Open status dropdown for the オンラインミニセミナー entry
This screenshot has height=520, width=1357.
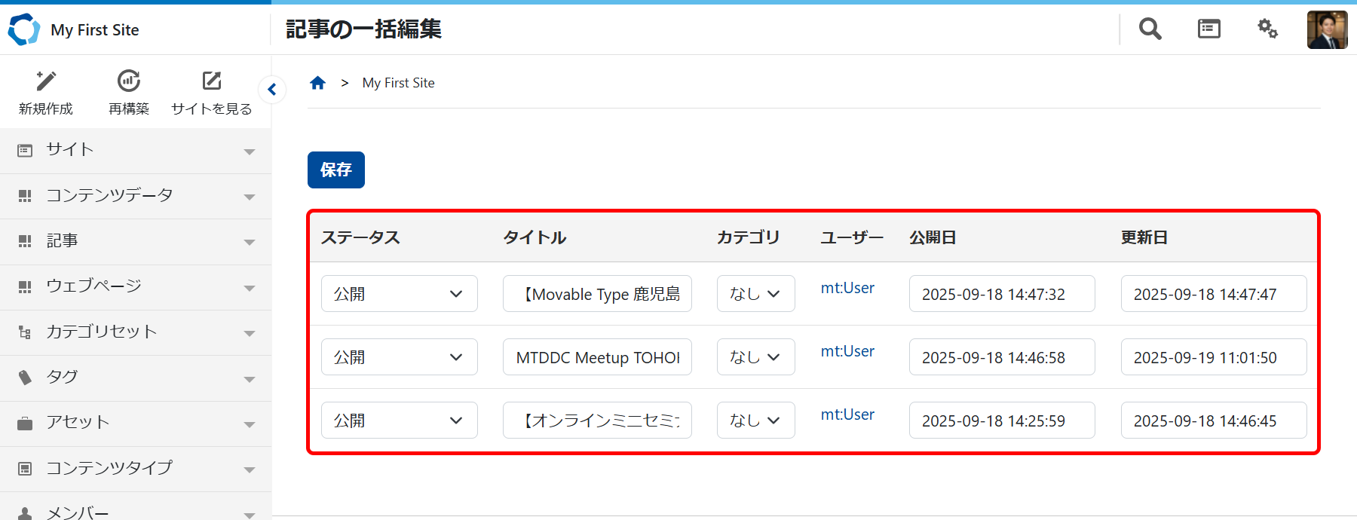coord(399,421)
